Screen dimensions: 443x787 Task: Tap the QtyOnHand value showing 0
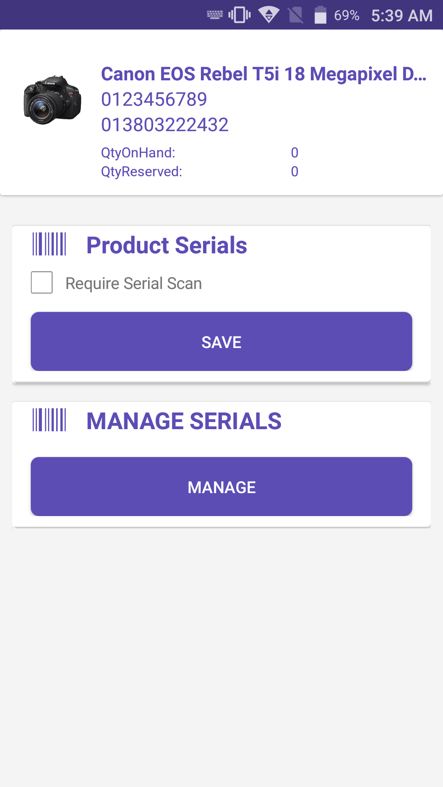coord(294,152)
